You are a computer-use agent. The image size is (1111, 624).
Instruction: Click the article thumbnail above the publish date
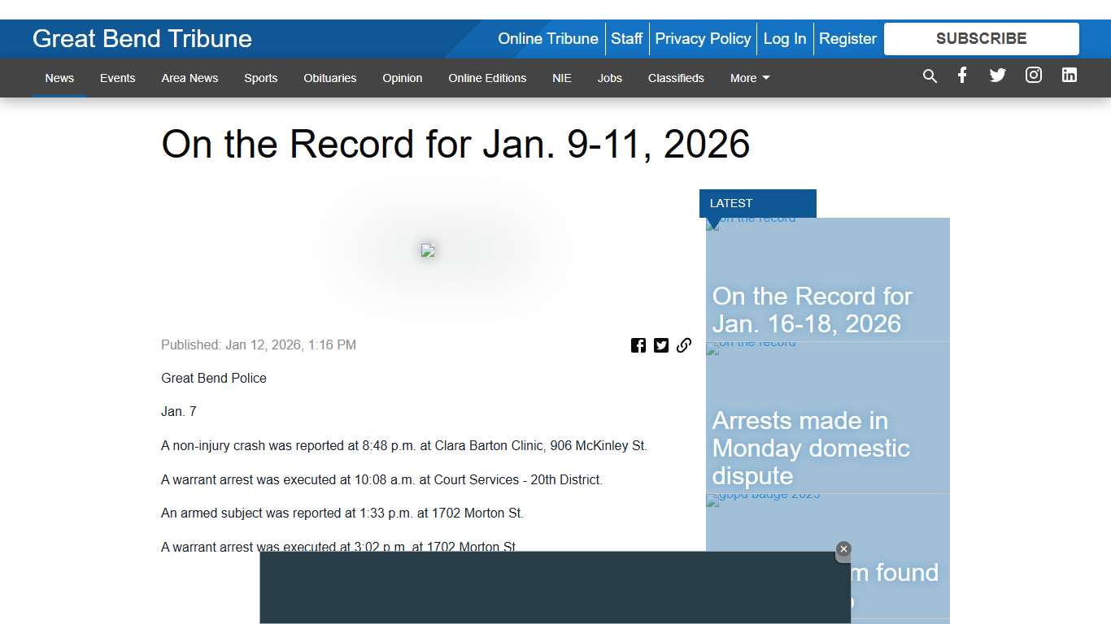(428, 250)
